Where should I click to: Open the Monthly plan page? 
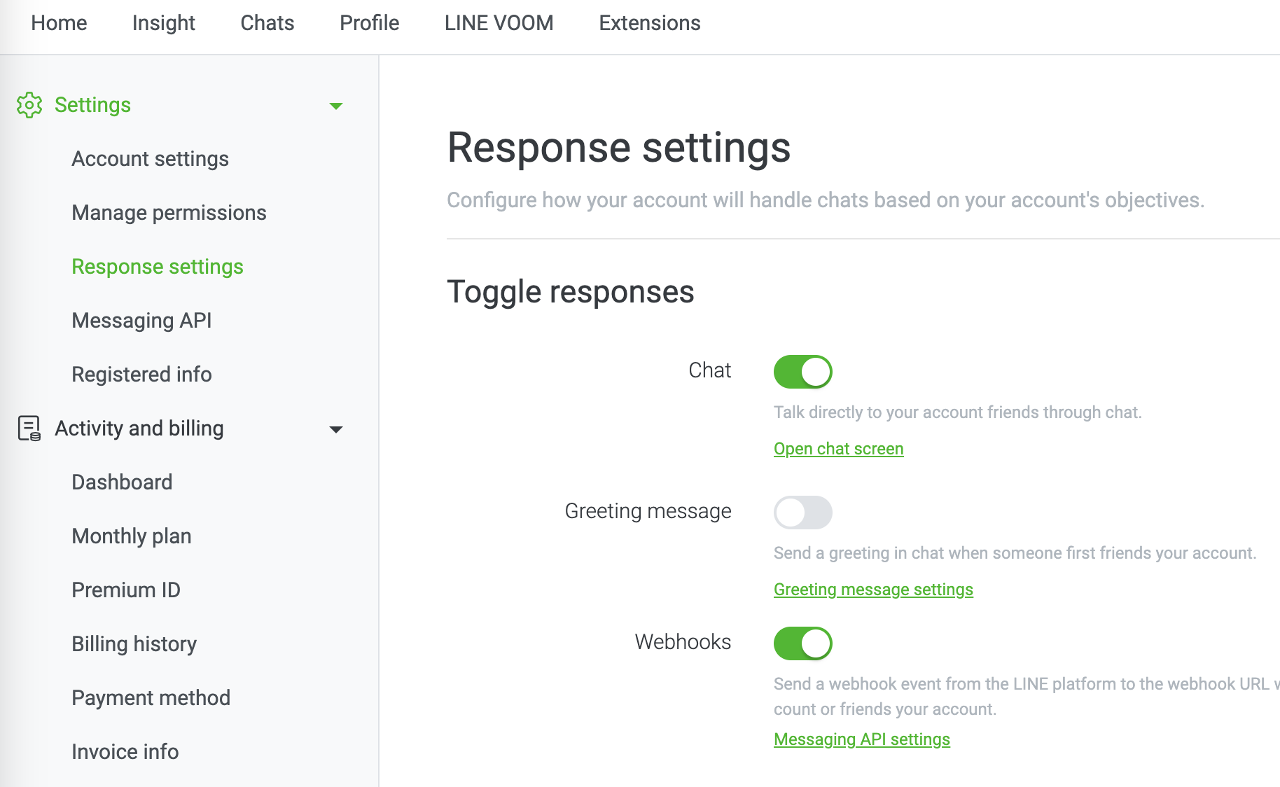(x=132, y=536)
